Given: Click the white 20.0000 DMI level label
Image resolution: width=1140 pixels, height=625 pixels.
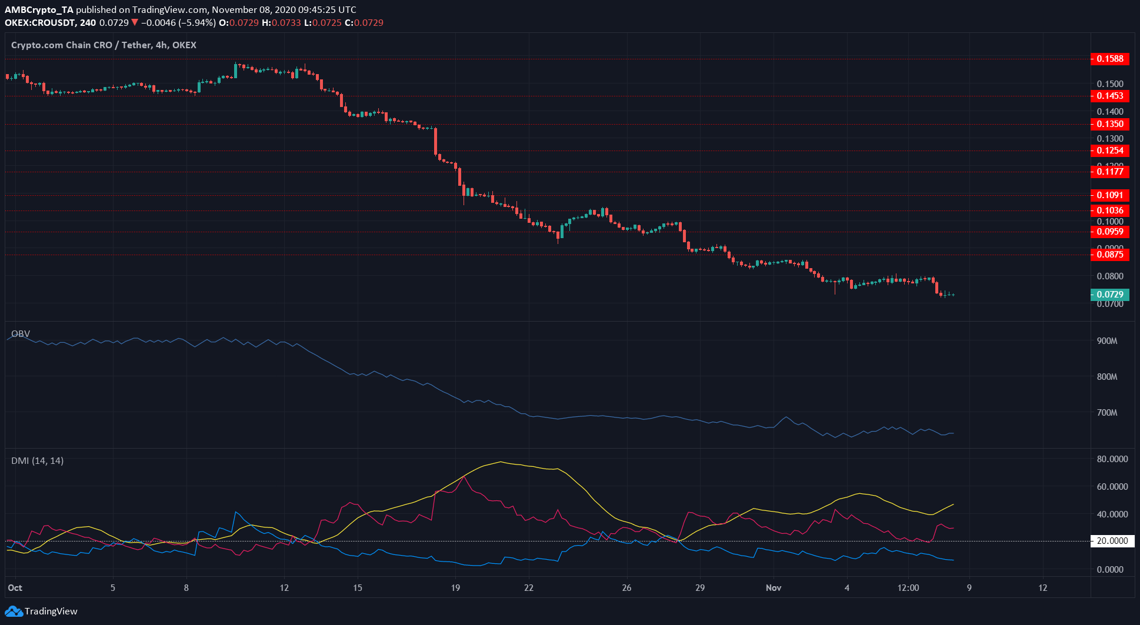Looking at the screenshot, I should coord(1112,541).
